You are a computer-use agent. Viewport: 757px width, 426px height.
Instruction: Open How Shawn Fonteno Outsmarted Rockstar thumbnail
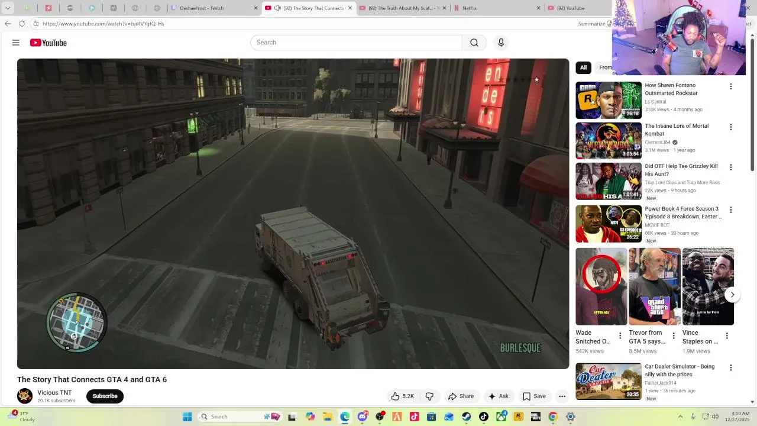click(x=609, y=100)
